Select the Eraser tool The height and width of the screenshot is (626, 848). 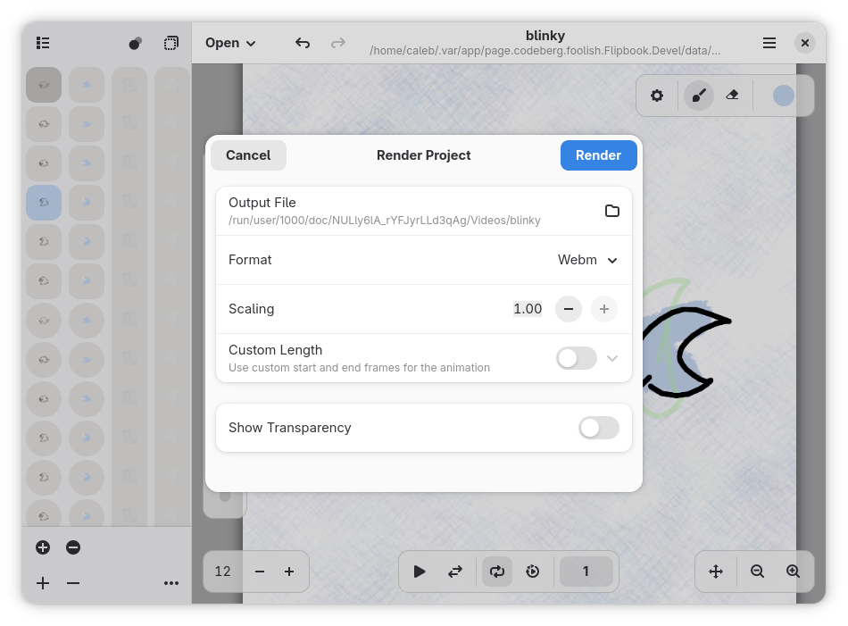click(x=732, y=96)
